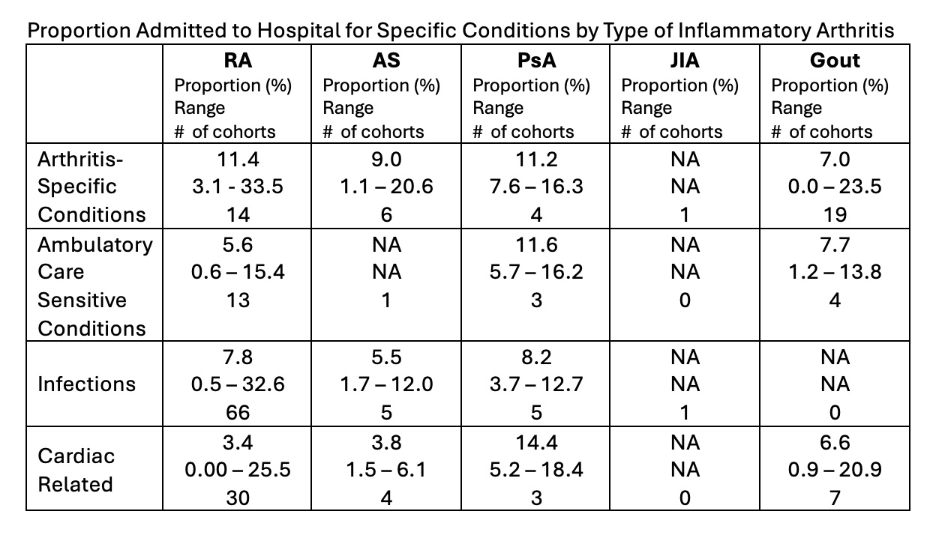
Task: Click the RA Cardiac range 0.00 – 25.5
Action: tap(238, 470)
